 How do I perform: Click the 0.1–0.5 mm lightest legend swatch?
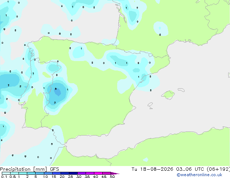(6, 173)
